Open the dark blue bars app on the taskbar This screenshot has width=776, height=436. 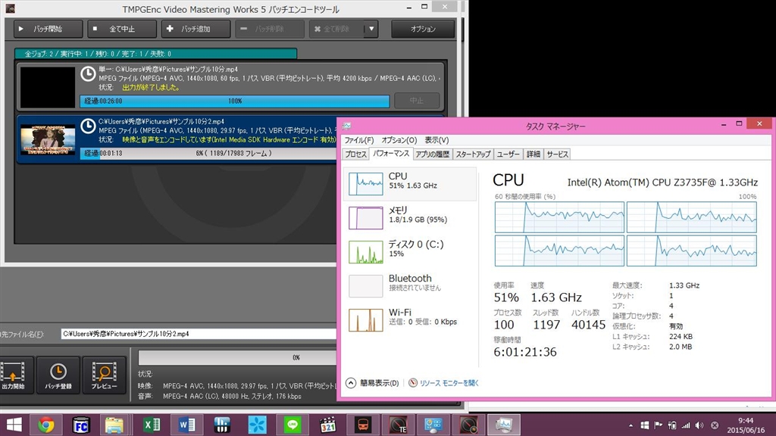[x=222, y=425]
